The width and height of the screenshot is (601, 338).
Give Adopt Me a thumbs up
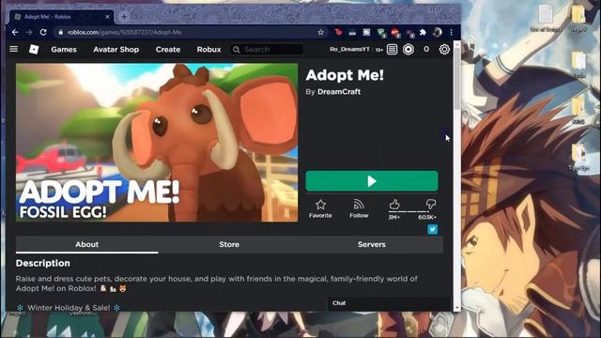pos(394,204)
